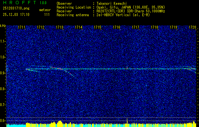Click the 0.9 kHz axis label
Viewport: 199px width, 127px height.
coord(3,73)
